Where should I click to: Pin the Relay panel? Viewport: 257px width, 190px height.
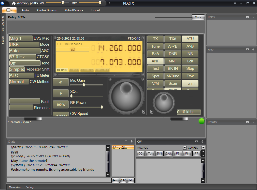pos(253,17)
